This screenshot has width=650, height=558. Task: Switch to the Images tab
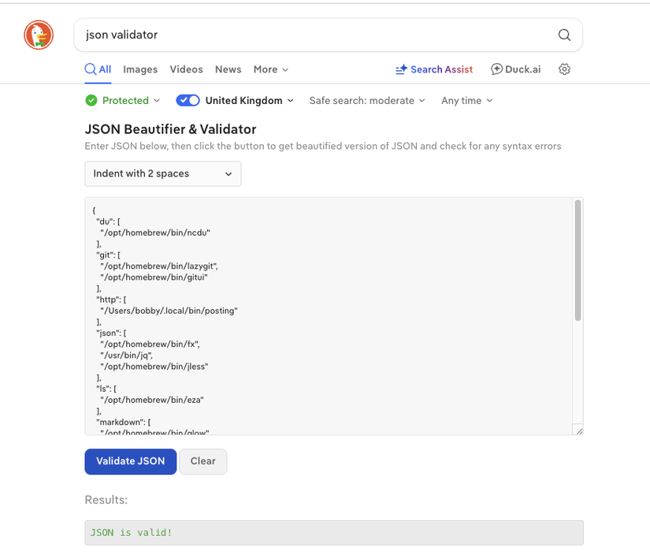coord(139,69)
